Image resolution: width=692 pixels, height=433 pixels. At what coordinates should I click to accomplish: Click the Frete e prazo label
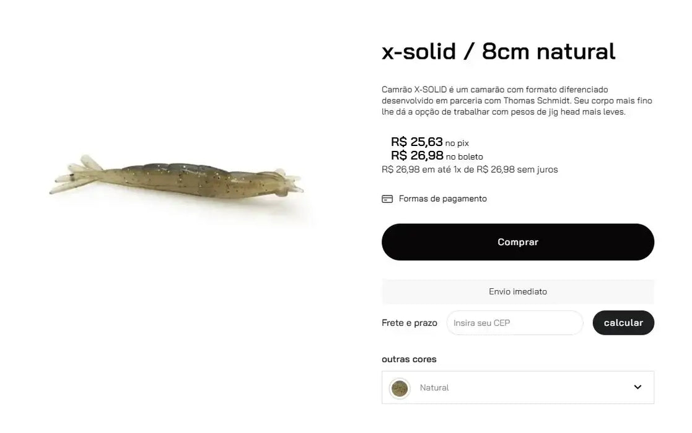click(409, 323)
